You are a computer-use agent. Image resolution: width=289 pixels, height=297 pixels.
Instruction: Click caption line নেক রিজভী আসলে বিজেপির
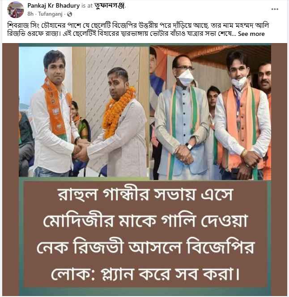tap(145, 247)
